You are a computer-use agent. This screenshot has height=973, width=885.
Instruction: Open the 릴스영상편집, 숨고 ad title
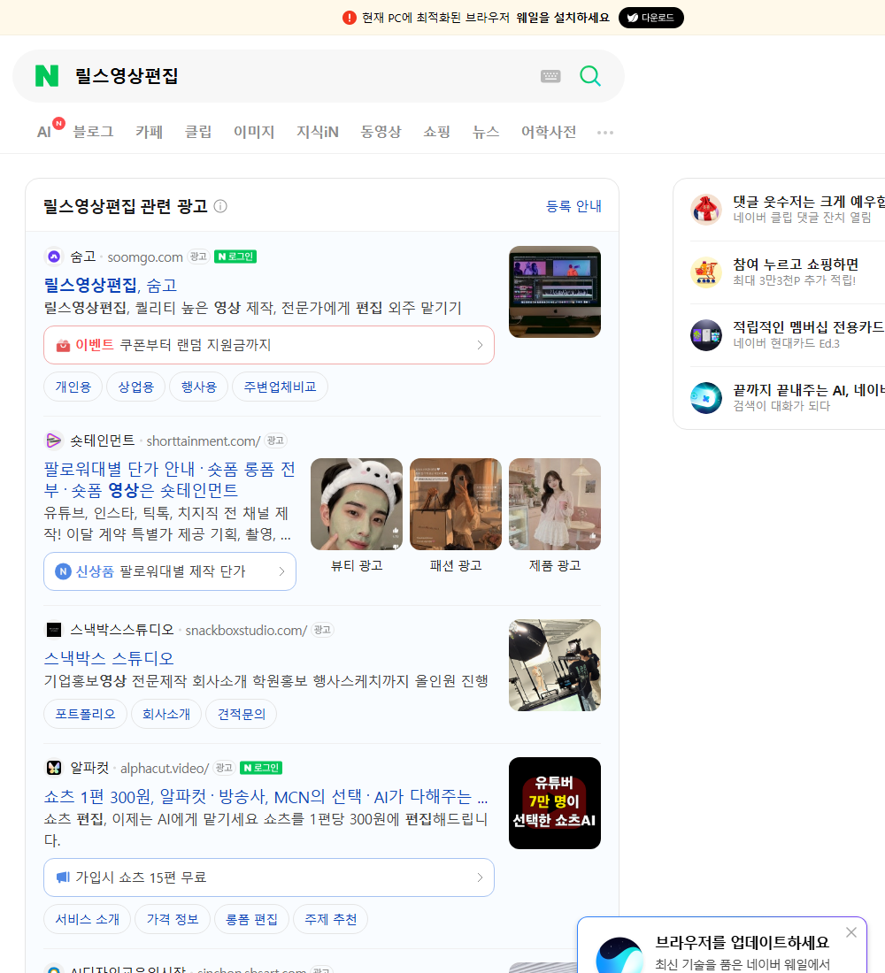coord(111,286)
